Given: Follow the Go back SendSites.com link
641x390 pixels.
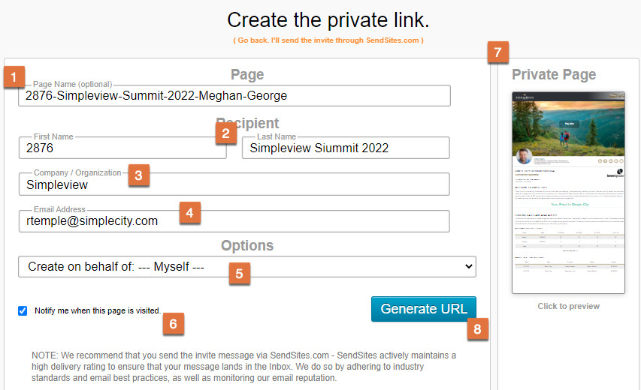Looking at the screenshot, I should pos(328,40).
